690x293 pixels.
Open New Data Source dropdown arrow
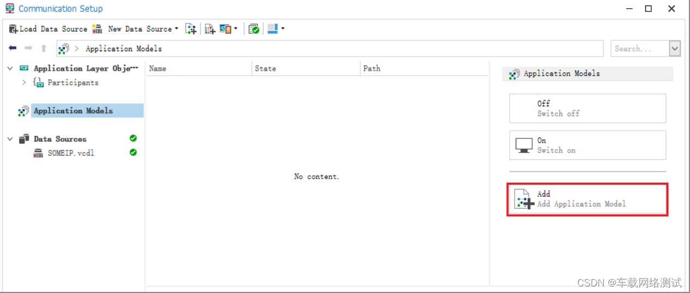tap(176, 29)
